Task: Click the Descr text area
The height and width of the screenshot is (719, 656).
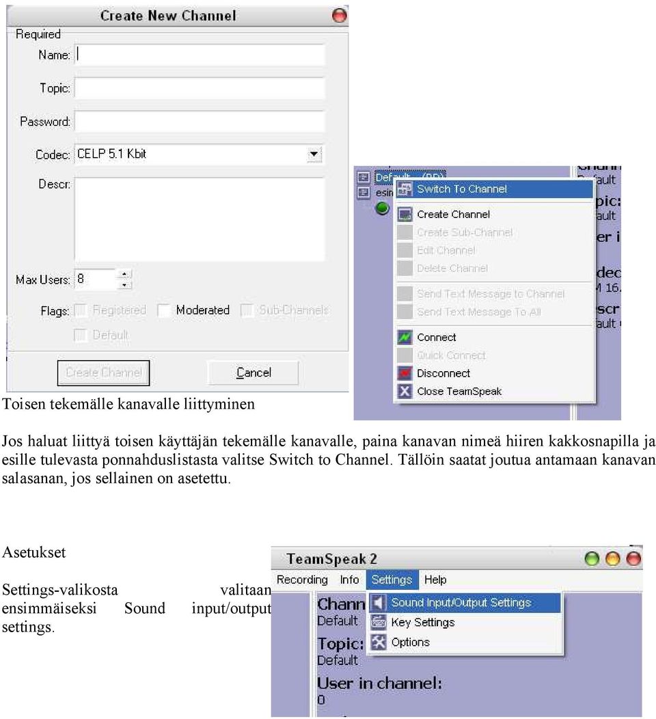Action: coord(200,219)
